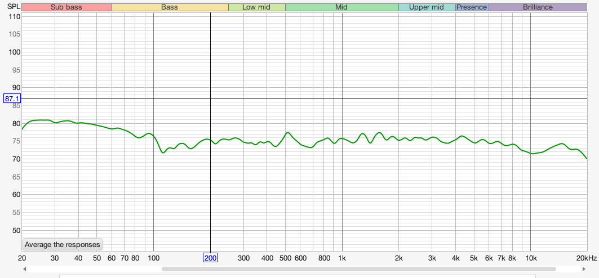Image resolution: width=599 pixels, height=278 pixels.
Task: Click the 300 Hz frequency axis label
Action: tap(243, 258)
